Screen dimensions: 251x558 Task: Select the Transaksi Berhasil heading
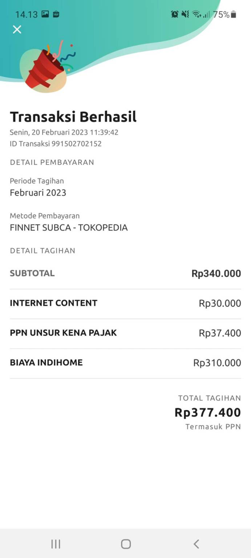point(73,117)
